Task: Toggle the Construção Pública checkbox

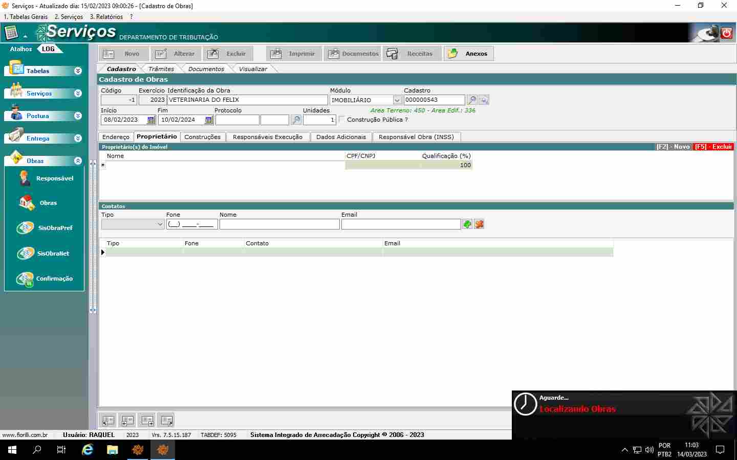Action: pos(342,120)
